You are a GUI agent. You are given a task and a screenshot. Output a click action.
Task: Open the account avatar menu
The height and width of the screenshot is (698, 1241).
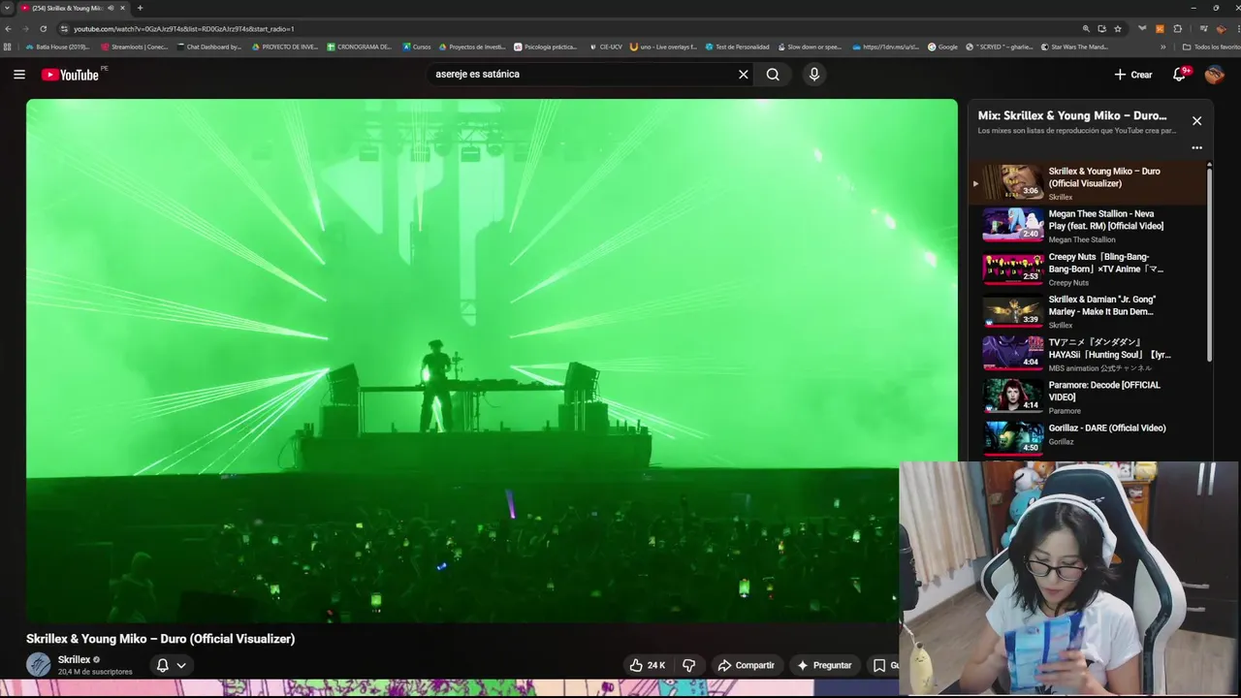pyautogui.click(x=1215, y=75)
